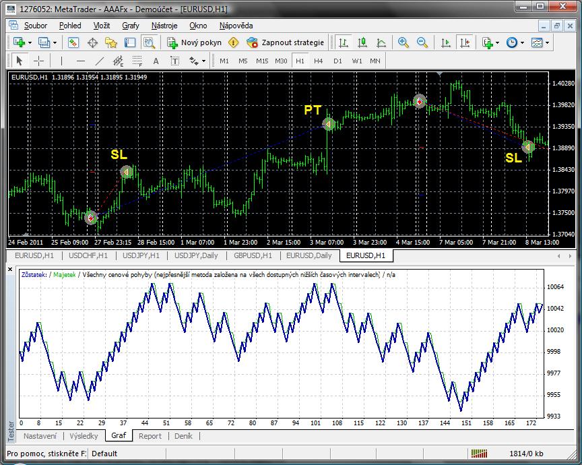Viewport: 582px width, 465px height.
Task: Switch to bar chart mode
Action: [344, 42]
